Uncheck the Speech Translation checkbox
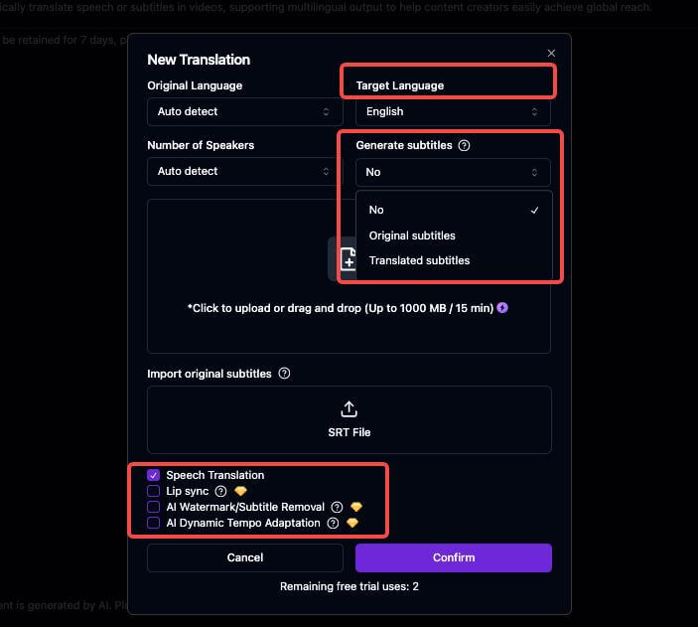Image resolution: width=698 pixels, height=627 pixels. pyautogui.click(x=154, y=475)
